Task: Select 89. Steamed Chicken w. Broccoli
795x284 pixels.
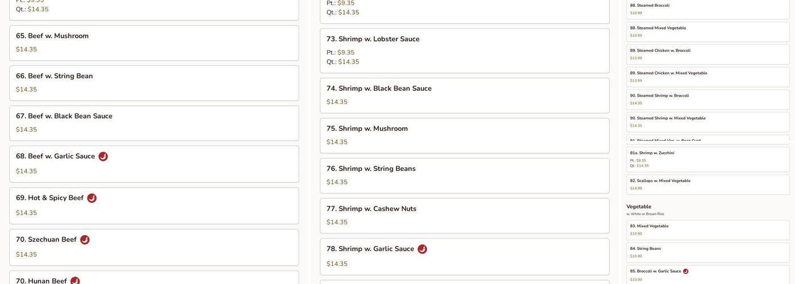Action: pos(708,55)
